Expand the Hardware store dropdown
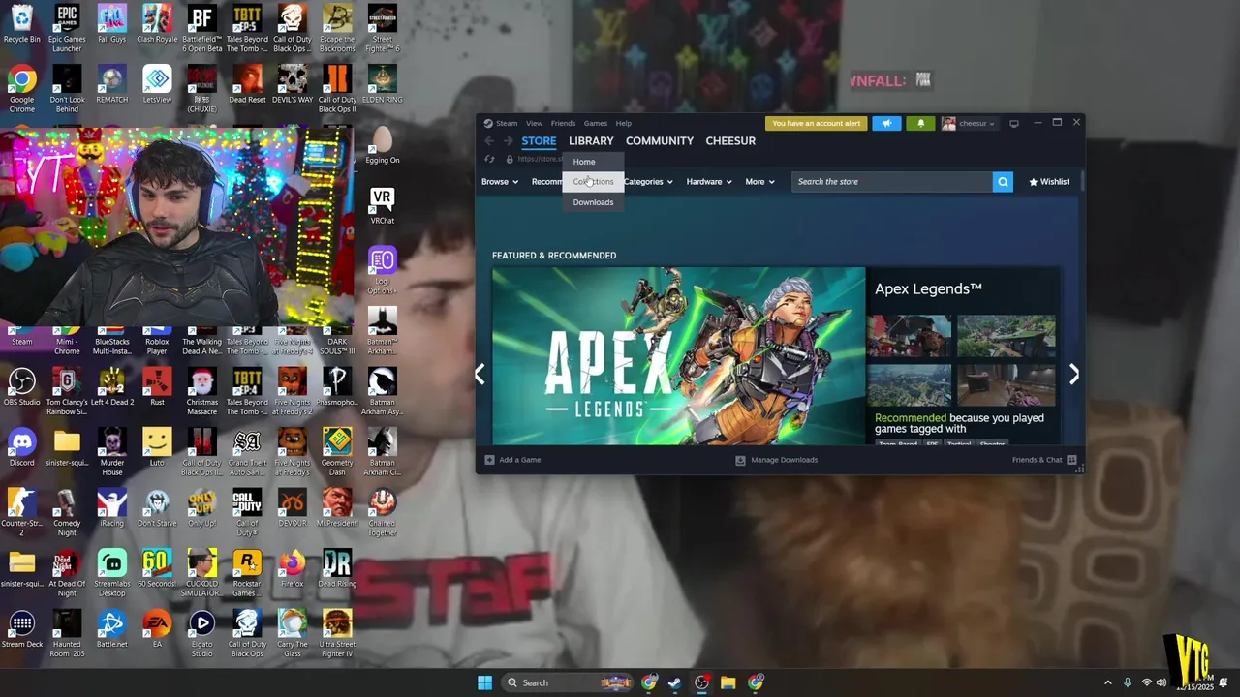Image resolution: width=1240 pixels, height=697 pixels. [x=709, y=182]
